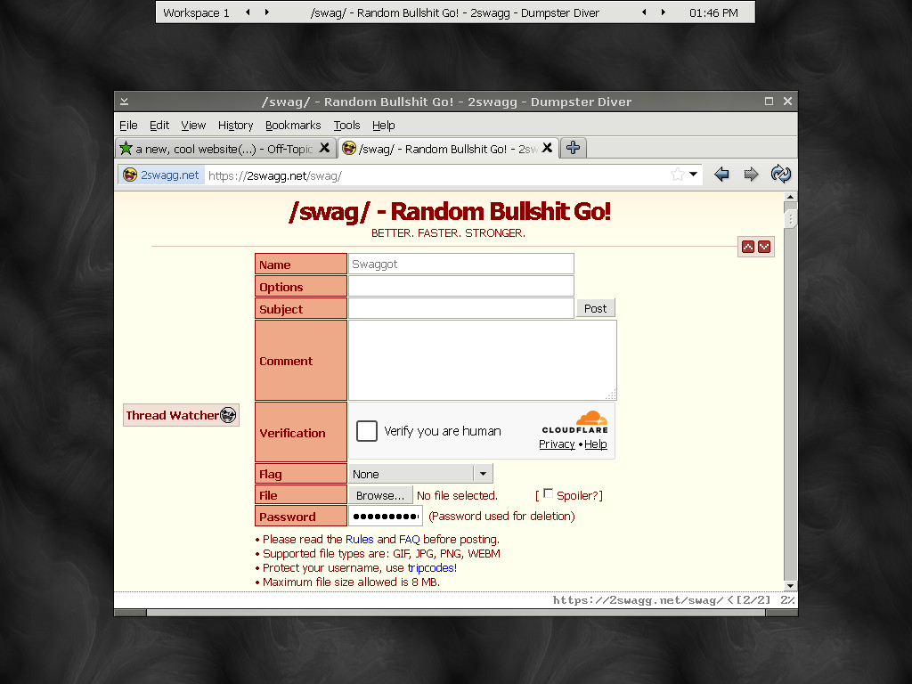Open Cloudflare Help link
912x684 pixels.
[596, 444]
